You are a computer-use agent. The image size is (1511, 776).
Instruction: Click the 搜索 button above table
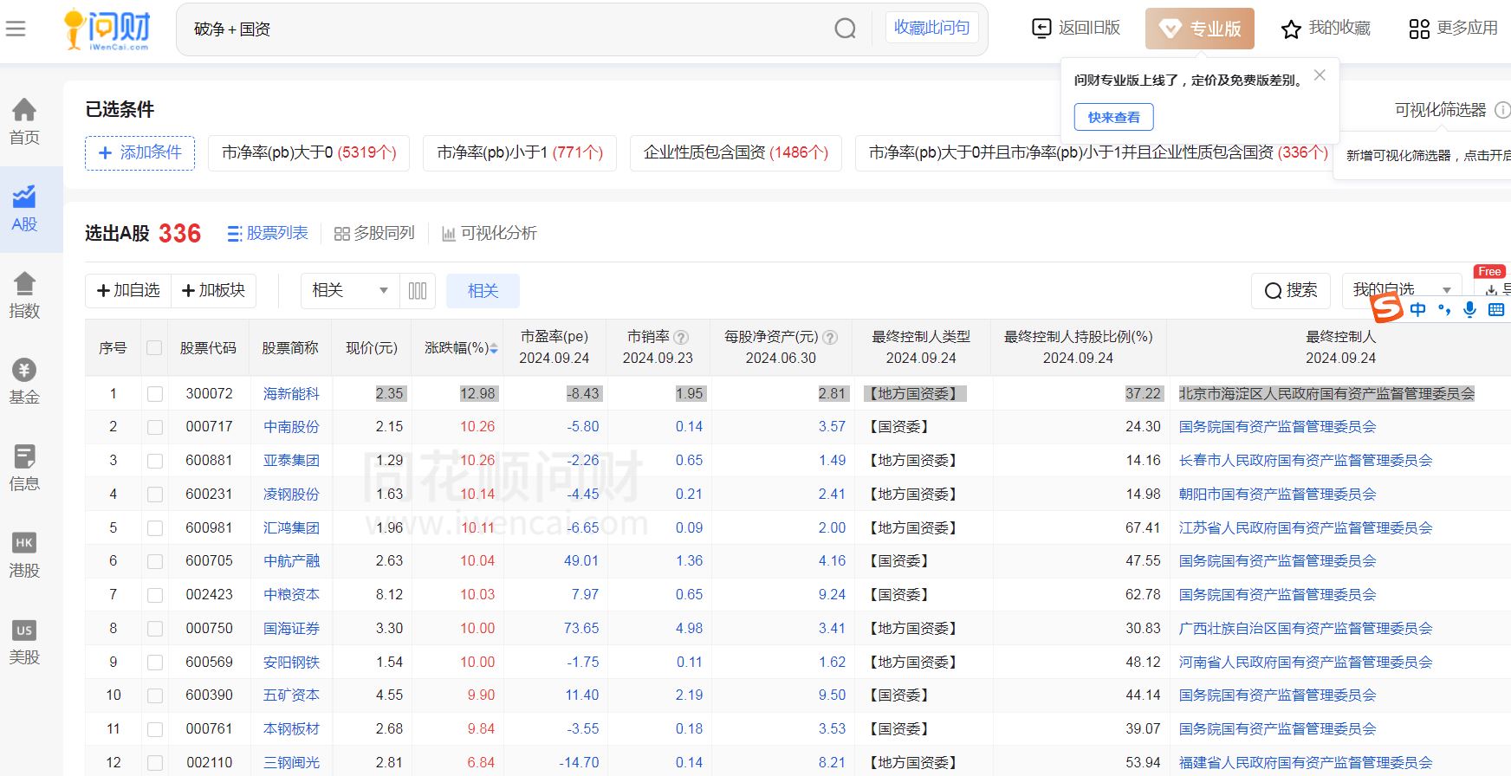[1291, 291]
